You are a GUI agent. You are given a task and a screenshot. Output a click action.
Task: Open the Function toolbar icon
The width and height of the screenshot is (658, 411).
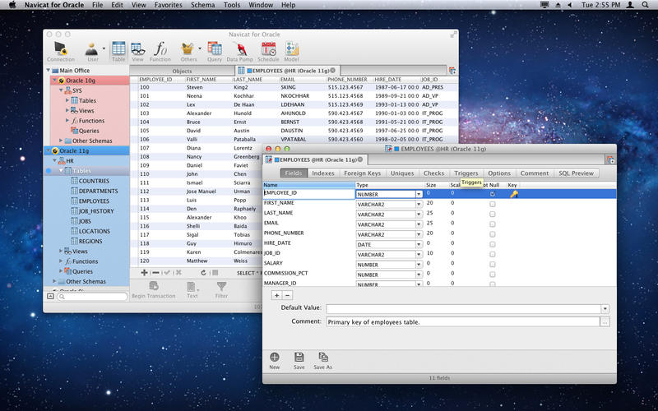click(x=160, y=52)
